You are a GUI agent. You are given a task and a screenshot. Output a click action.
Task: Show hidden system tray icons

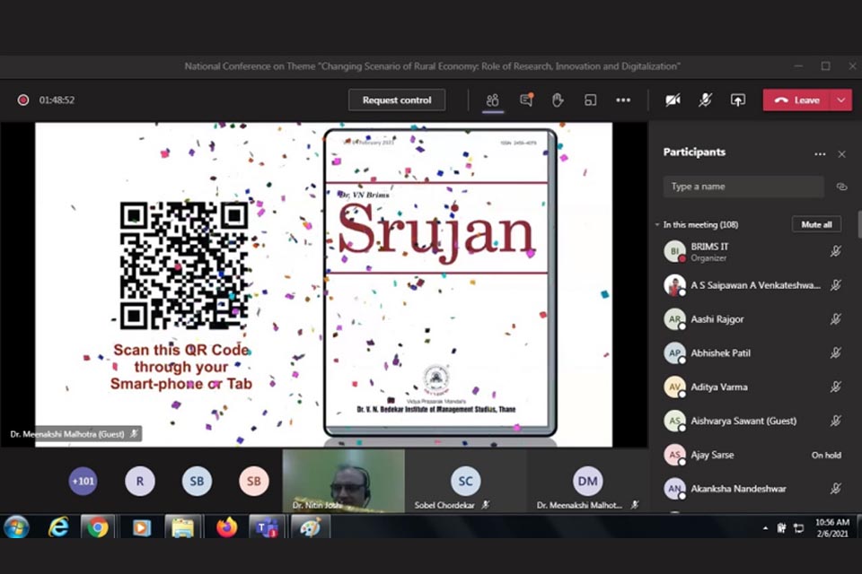[765, 528]
